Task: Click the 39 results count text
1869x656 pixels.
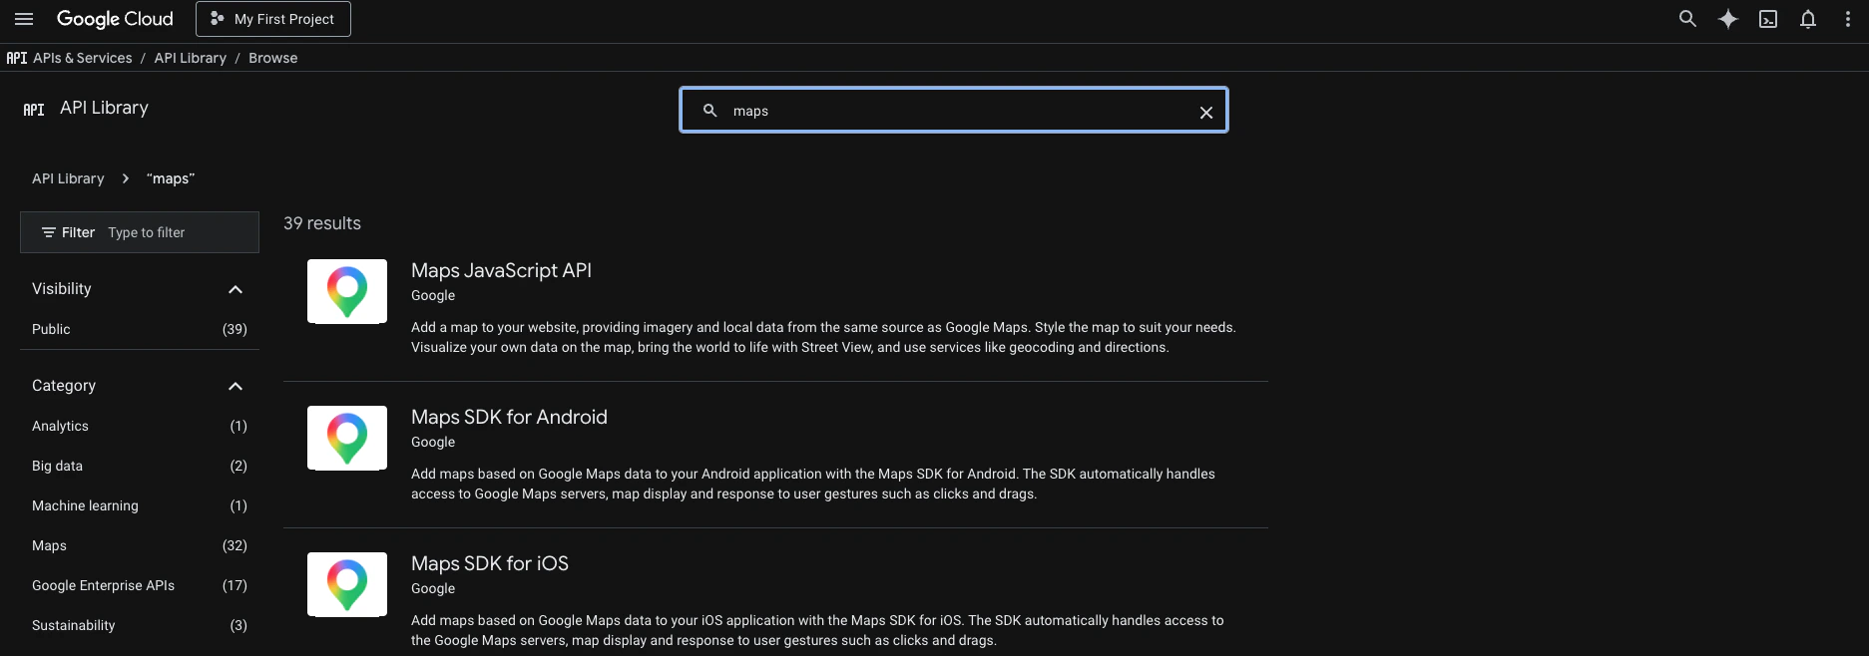Action: (322, 223)
